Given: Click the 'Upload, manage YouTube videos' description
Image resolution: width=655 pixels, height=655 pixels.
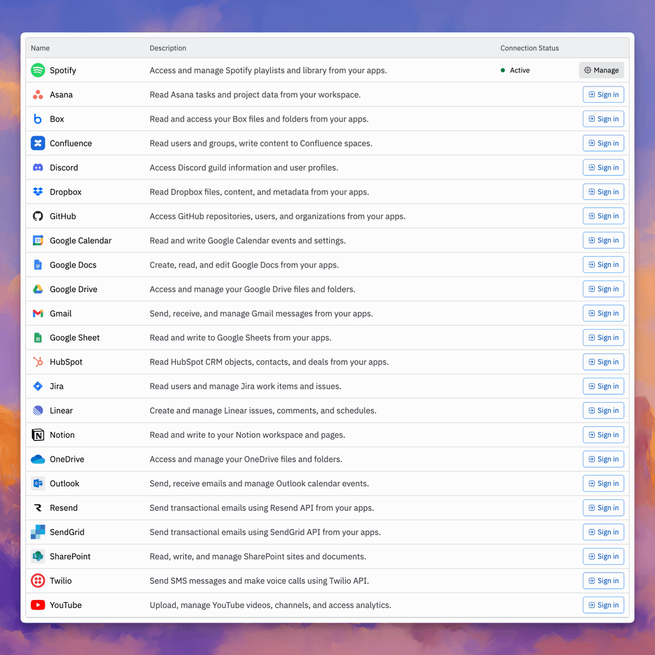Looking at the screenshot, I should [270, 605].
